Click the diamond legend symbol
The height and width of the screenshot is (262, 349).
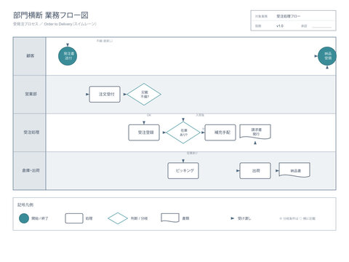[118, 218]
